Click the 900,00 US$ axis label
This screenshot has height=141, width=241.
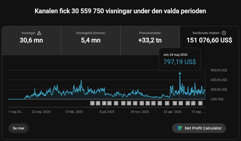point(219,70)
